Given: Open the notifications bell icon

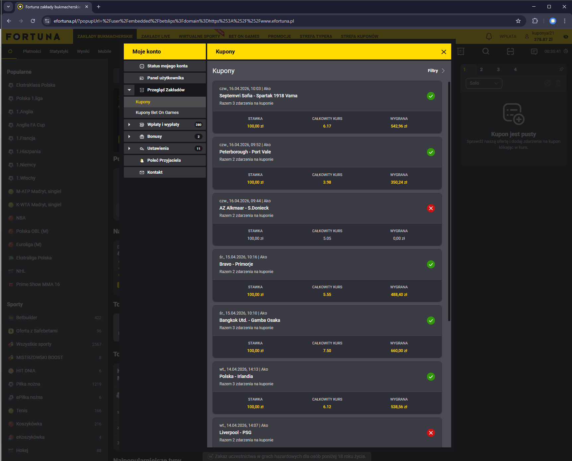Looking at the screenshot, I should pyautogui.click(x=489, y=36).
